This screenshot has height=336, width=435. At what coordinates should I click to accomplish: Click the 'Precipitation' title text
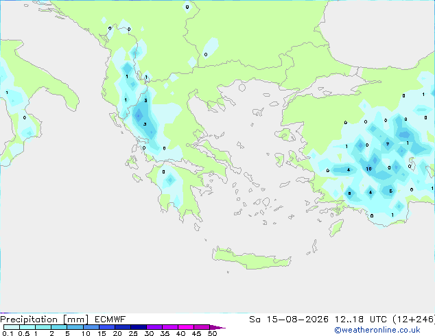tap(29, 320)
